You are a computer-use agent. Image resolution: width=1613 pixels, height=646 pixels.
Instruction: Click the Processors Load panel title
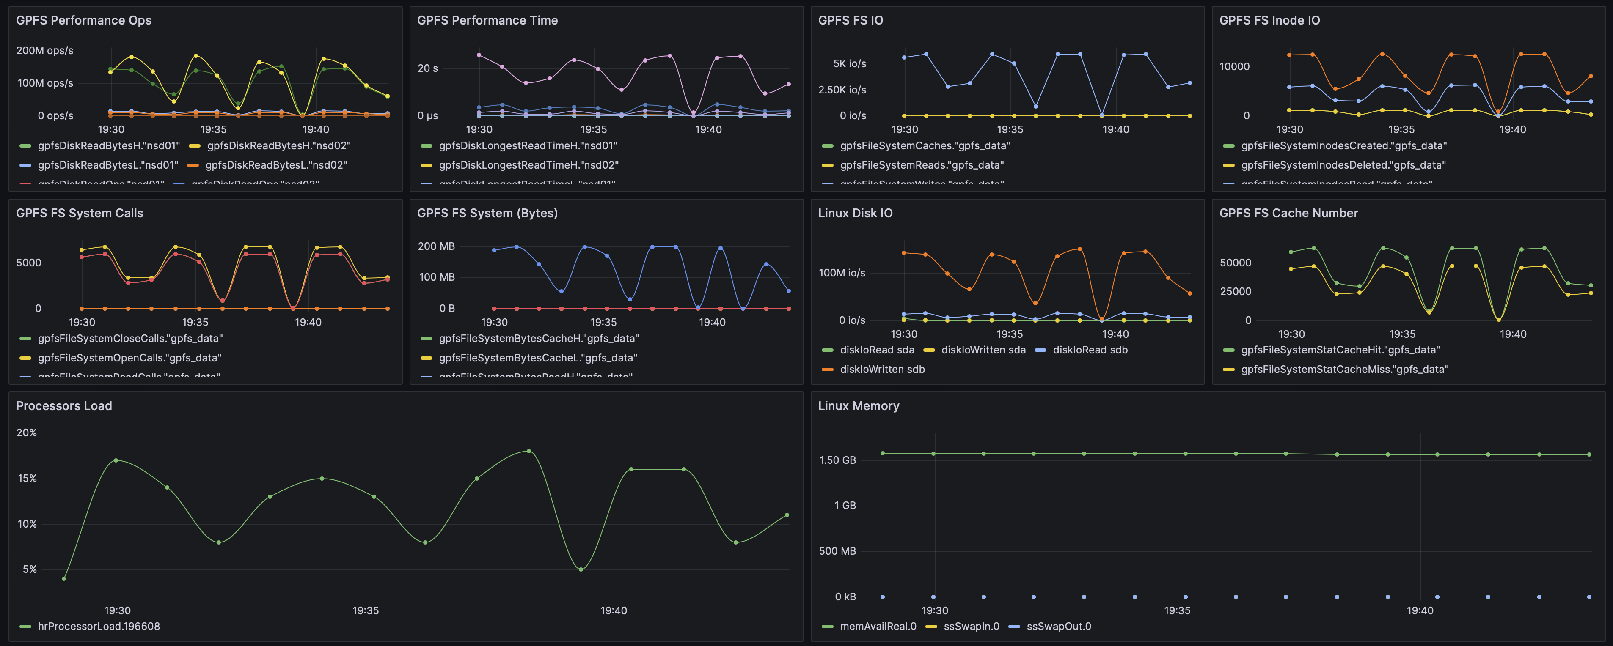64,406
